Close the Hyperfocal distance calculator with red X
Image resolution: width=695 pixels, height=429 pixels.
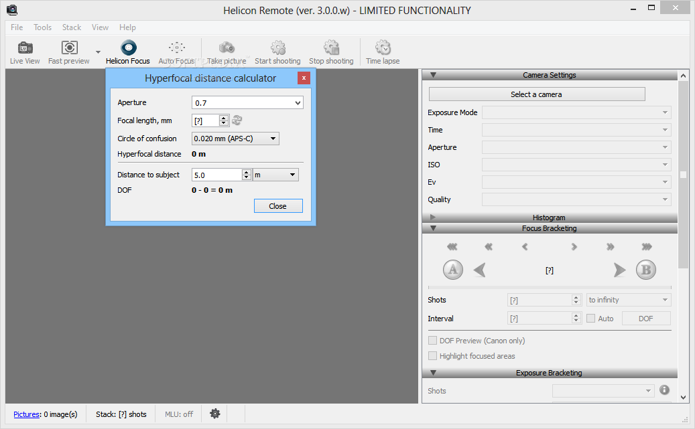pos(304,78)
